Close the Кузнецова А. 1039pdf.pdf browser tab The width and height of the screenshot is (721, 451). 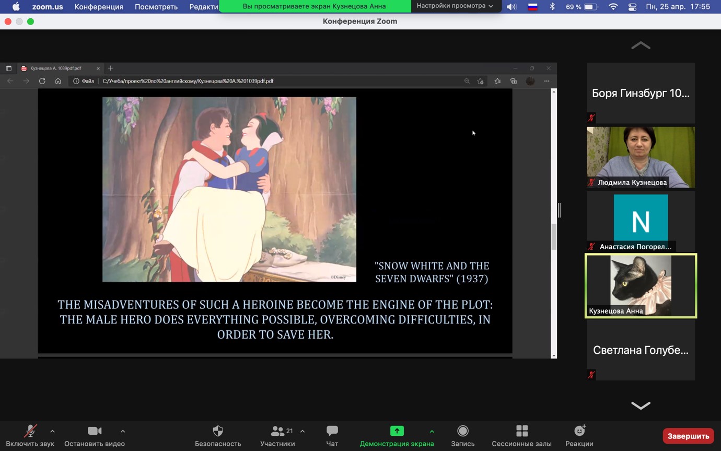(98, 68)
